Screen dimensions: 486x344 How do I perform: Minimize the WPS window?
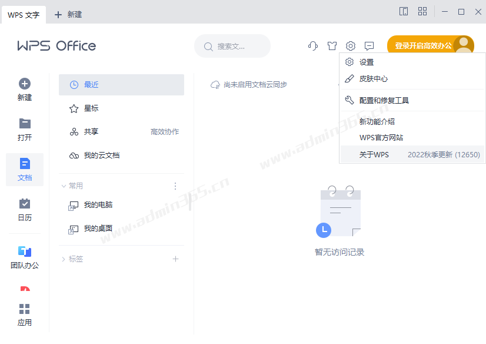pos(445,11)
